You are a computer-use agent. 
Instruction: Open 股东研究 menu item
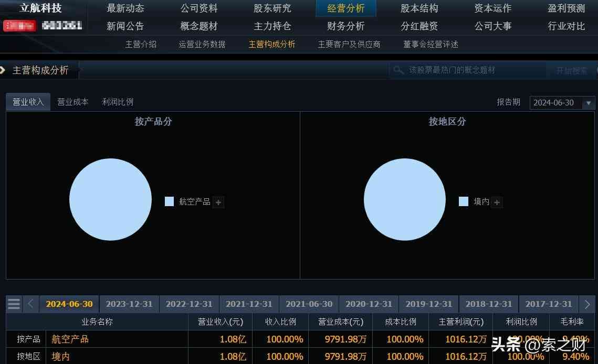[x=272, y=8]
